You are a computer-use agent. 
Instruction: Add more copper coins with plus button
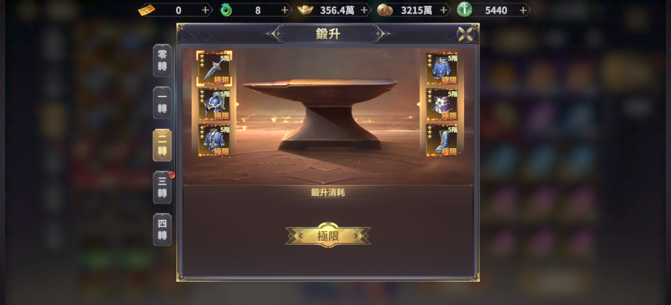(x=443, y=10)
